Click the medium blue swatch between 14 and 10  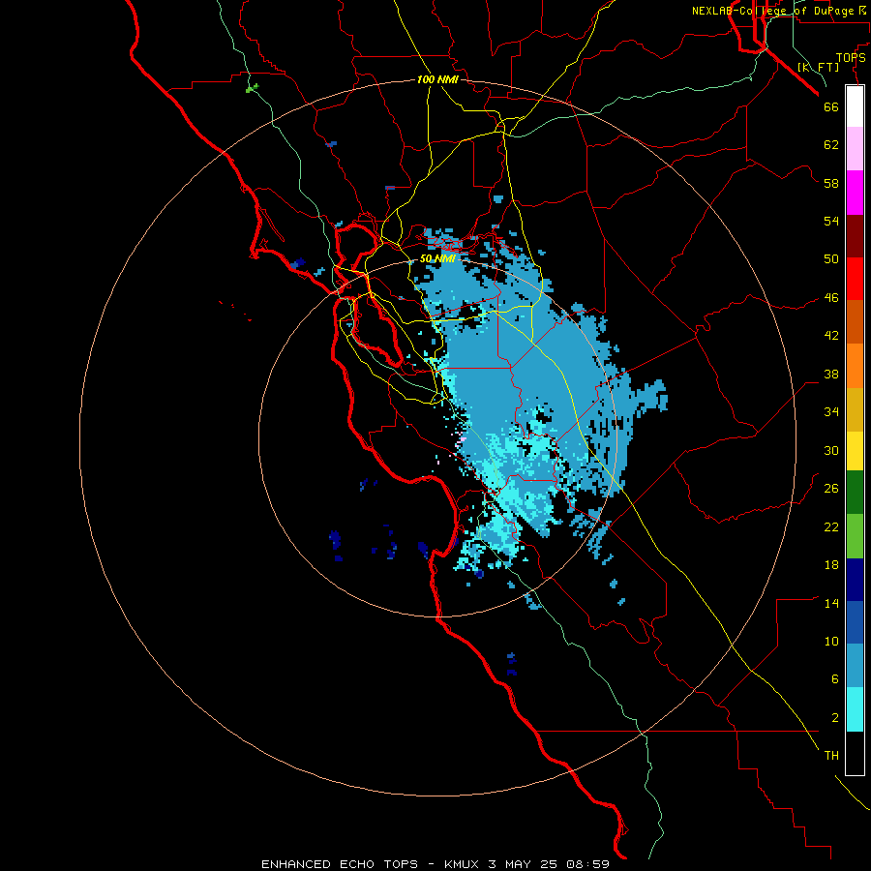coord(855,622)
